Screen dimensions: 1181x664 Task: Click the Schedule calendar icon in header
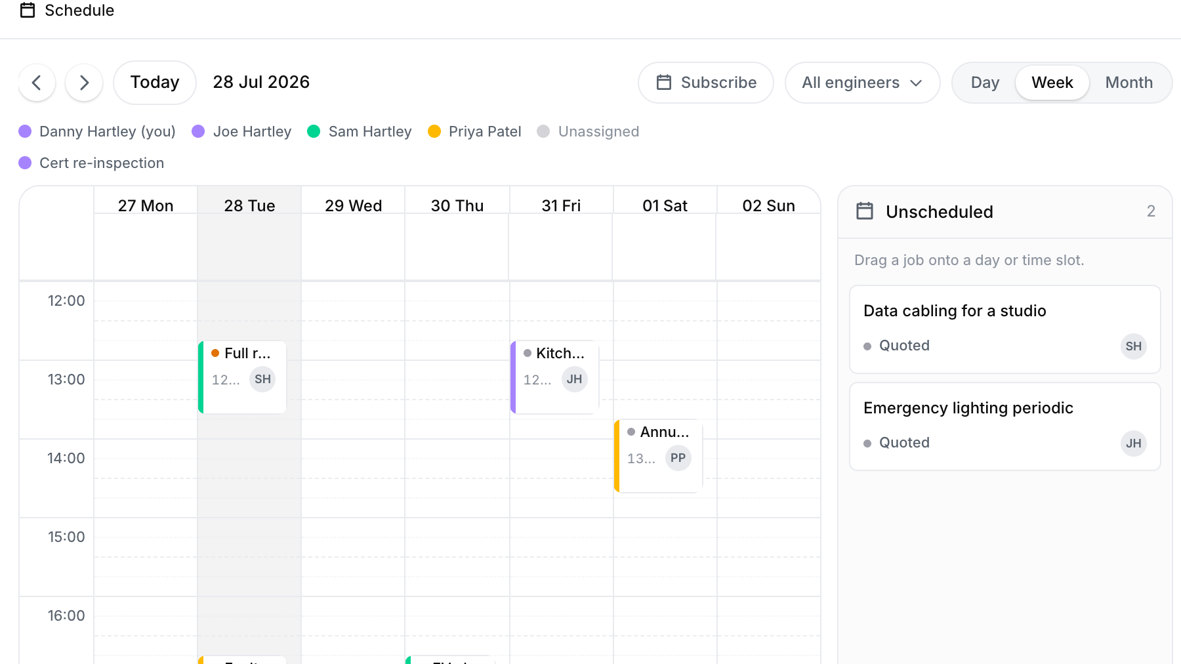click(x=28, y=10)
